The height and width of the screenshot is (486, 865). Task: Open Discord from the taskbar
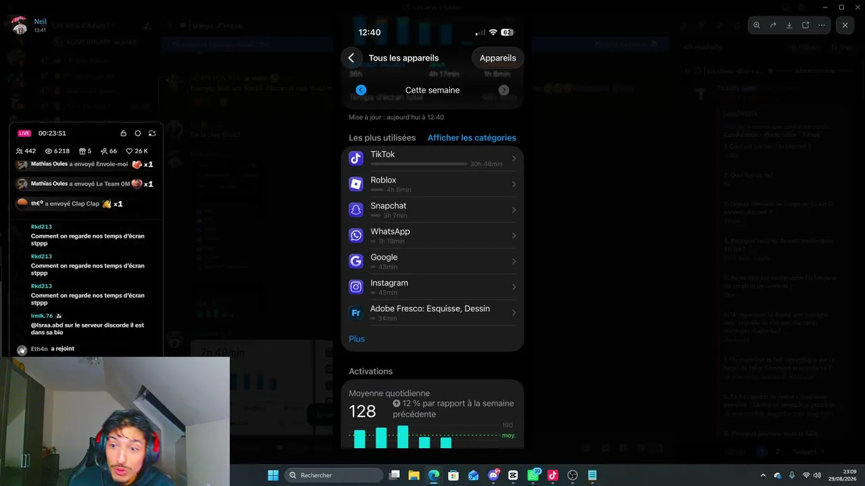pyautogui.click(x=493, y=475)
